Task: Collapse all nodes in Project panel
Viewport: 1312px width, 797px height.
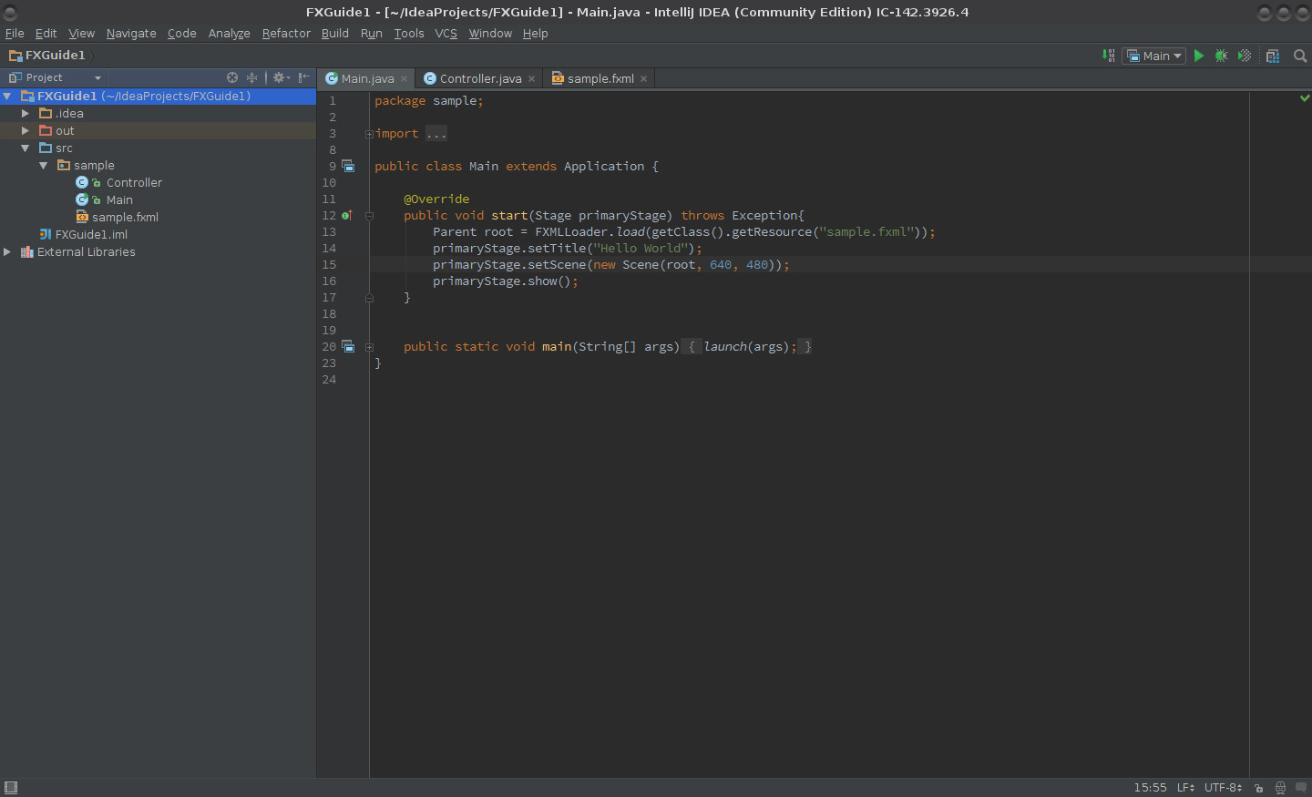Action: 252,77
